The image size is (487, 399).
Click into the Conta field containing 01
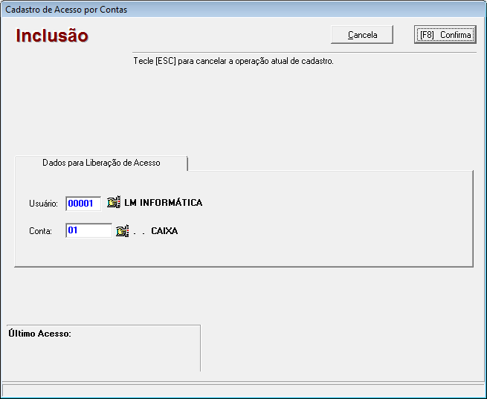click(x=88, y=231)
